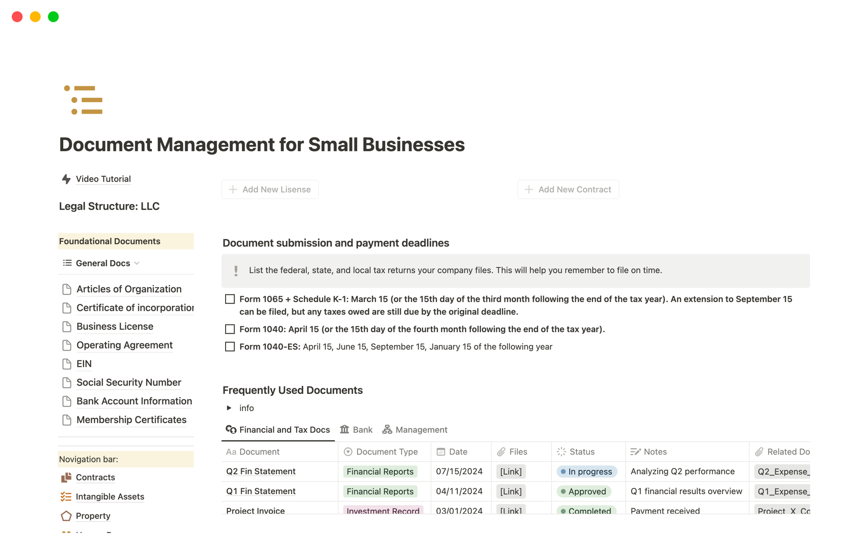868x542 pixels.
Task: Click the Contracts icon in the navigation bar
Action: coord(66,477)
